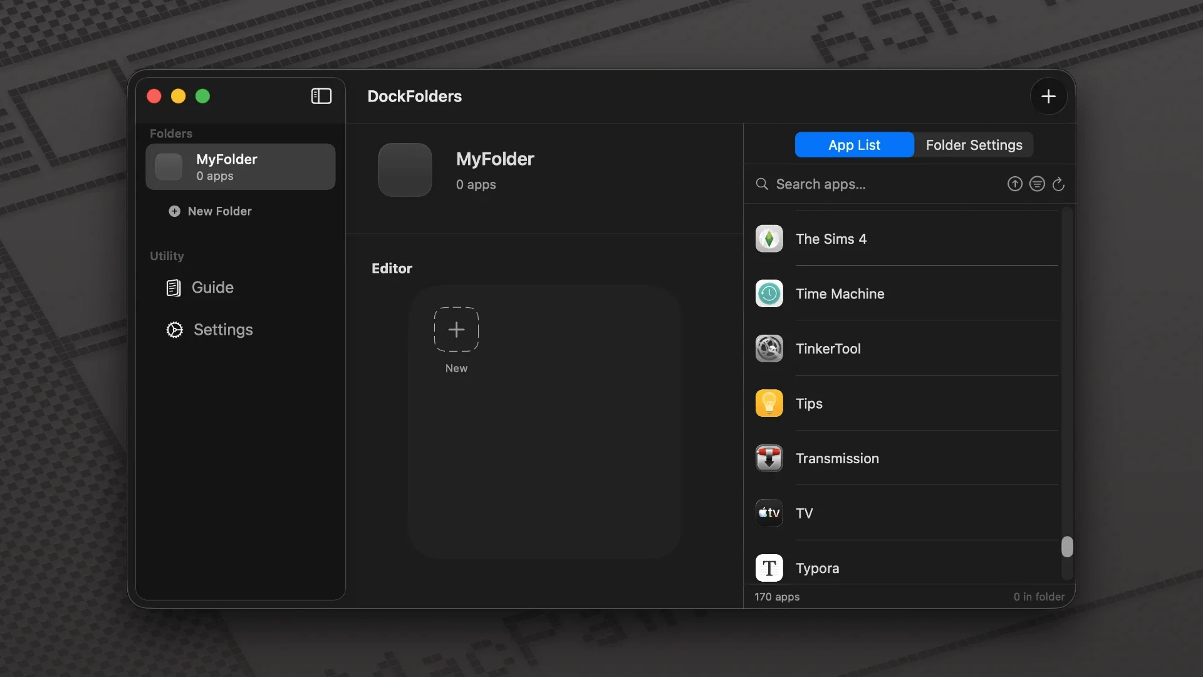This screenshot has width=1203, height=677.
Task: Click the MyFolder title in header
Action: (495, 159)
